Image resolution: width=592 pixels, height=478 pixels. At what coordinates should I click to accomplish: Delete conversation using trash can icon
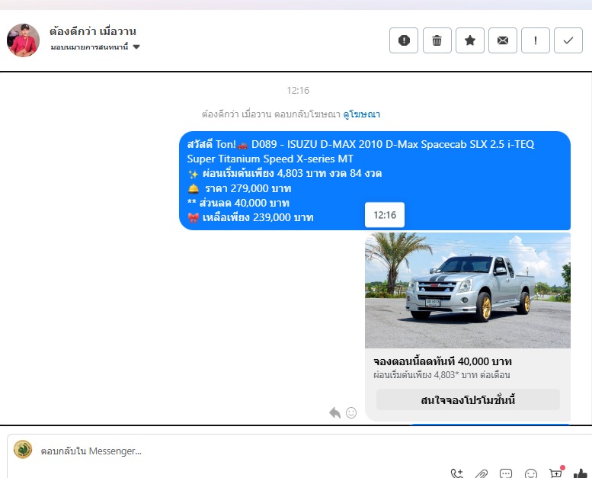click(437, 40)
